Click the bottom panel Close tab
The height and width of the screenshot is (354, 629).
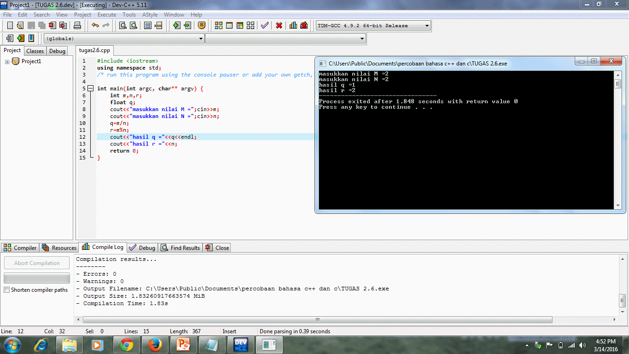(x=217, y=248)
